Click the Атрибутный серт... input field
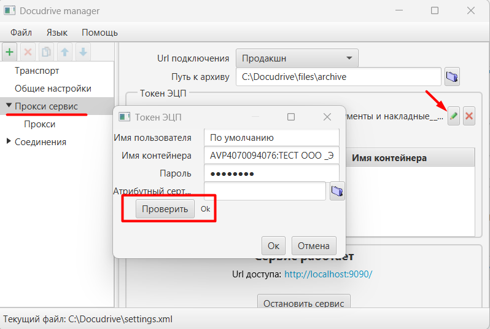This screenshot has width=490, height=329. pos(265,191)
